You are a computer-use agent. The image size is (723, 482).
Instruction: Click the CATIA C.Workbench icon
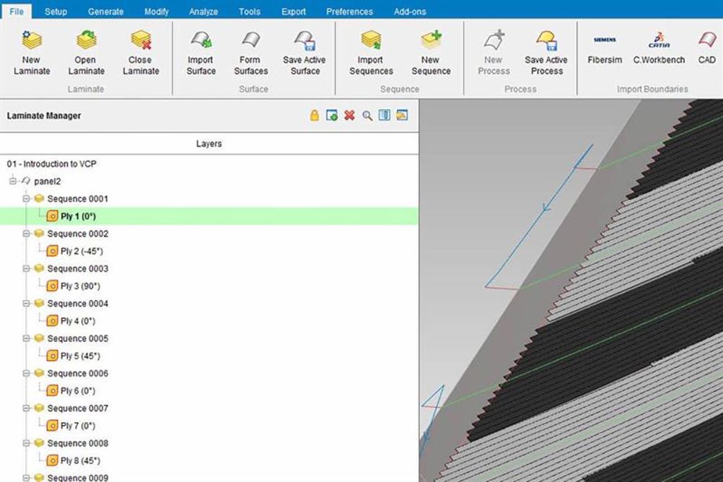click(x=659, y=40)
